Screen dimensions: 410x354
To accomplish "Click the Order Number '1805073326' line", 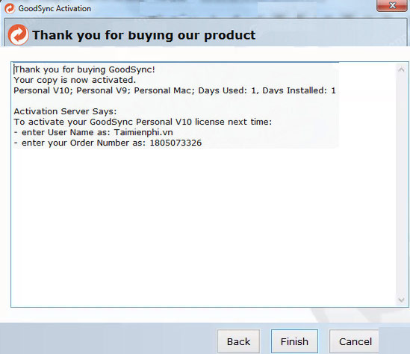I will coord(108,143).
